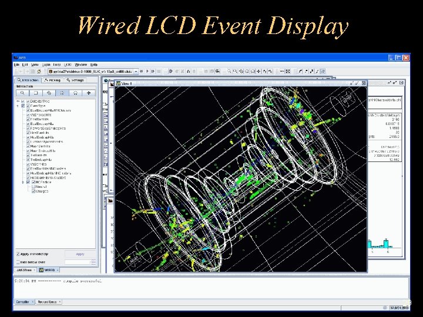Click the play event button
The image size is (423, 317).
pyautogui.click(x=147, y=71)
